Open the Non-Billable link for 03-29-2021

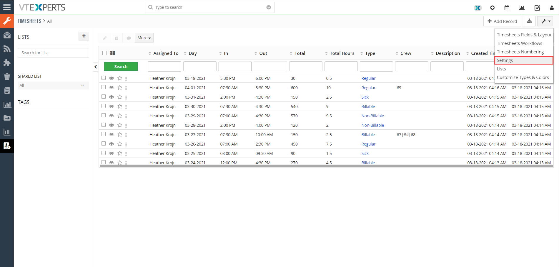click(372, 116)
